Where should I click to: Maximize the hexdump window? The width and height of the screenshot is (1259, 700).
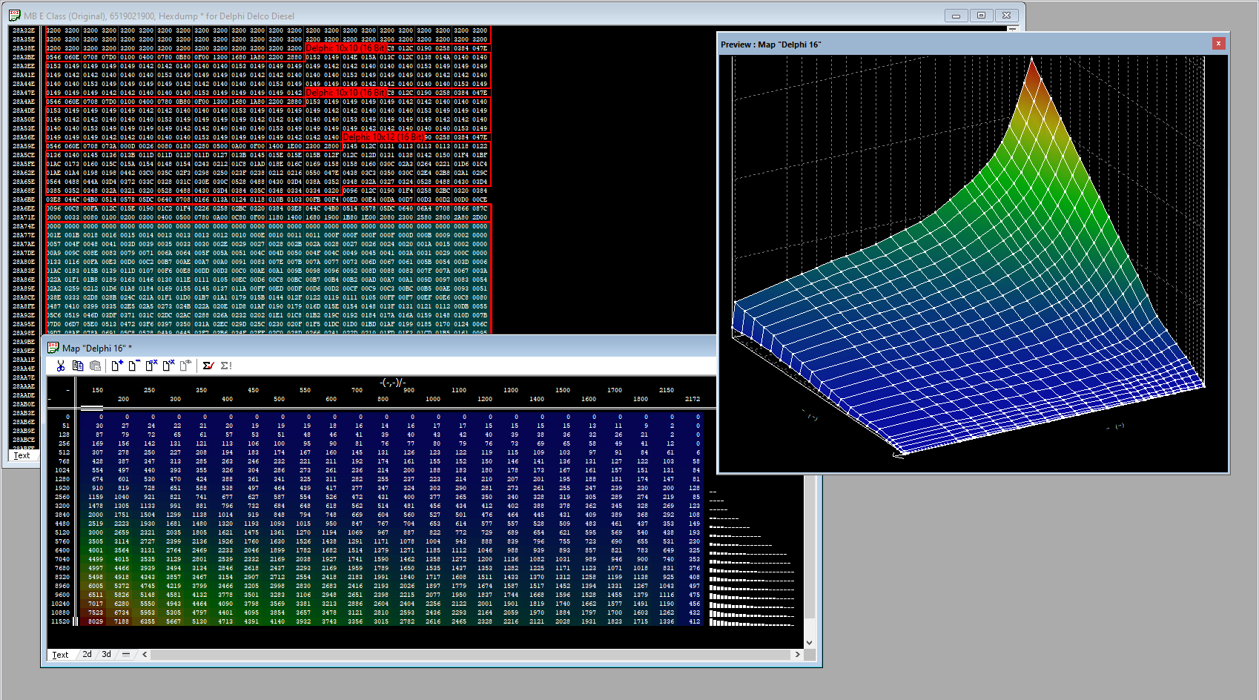coord(981,16)
